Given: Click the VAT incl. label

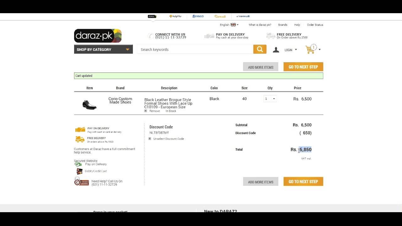Looking at the screenshot, I should [x=306, y=159].
